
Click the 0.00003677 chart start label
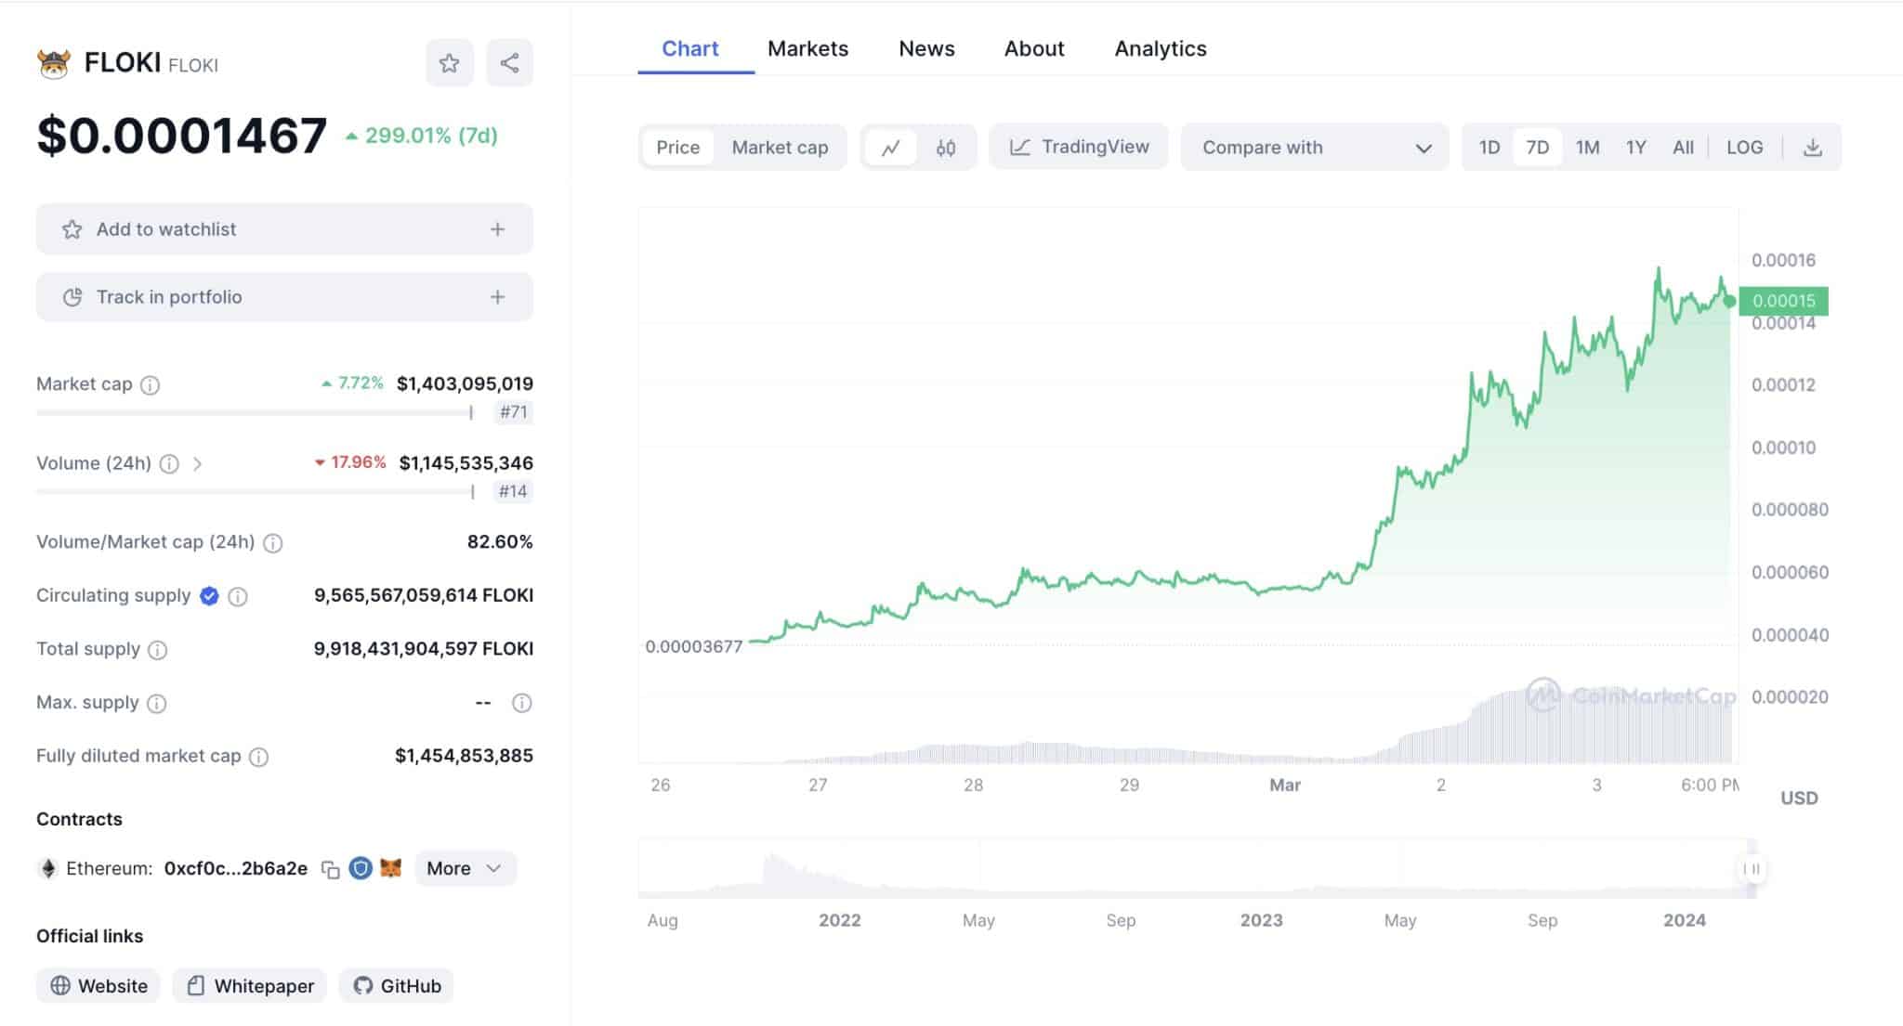coord(694,647)
